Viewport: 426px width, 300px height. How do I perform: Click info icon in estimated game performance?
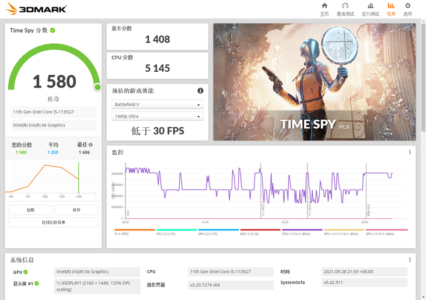click(200, 91)
